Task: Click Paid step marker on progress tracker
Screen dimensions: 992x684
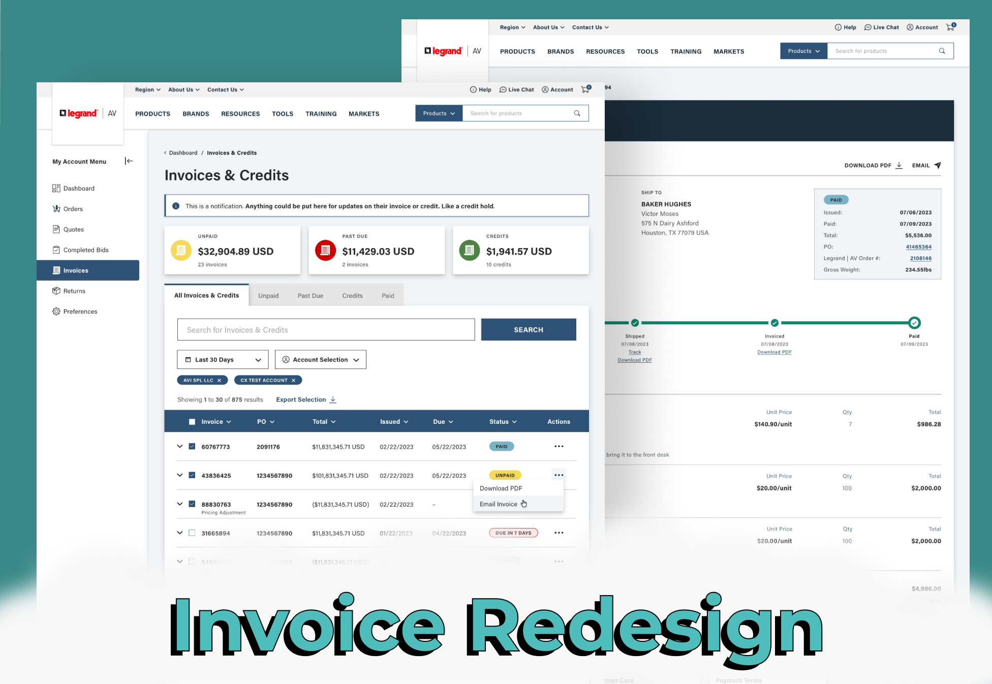Action: [914, 323]
